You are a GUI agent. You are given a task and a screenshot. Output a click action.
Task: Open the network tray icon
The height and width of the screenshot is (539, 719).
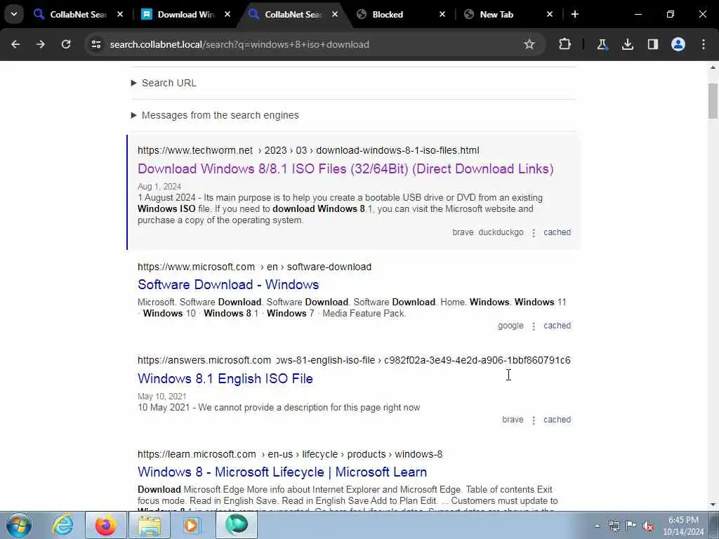(x=614, y=526)
